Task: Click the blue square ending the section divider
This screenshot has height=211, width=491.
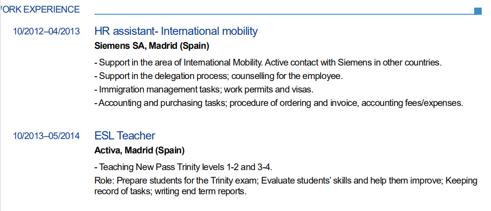Action: [x=478, y=11]
